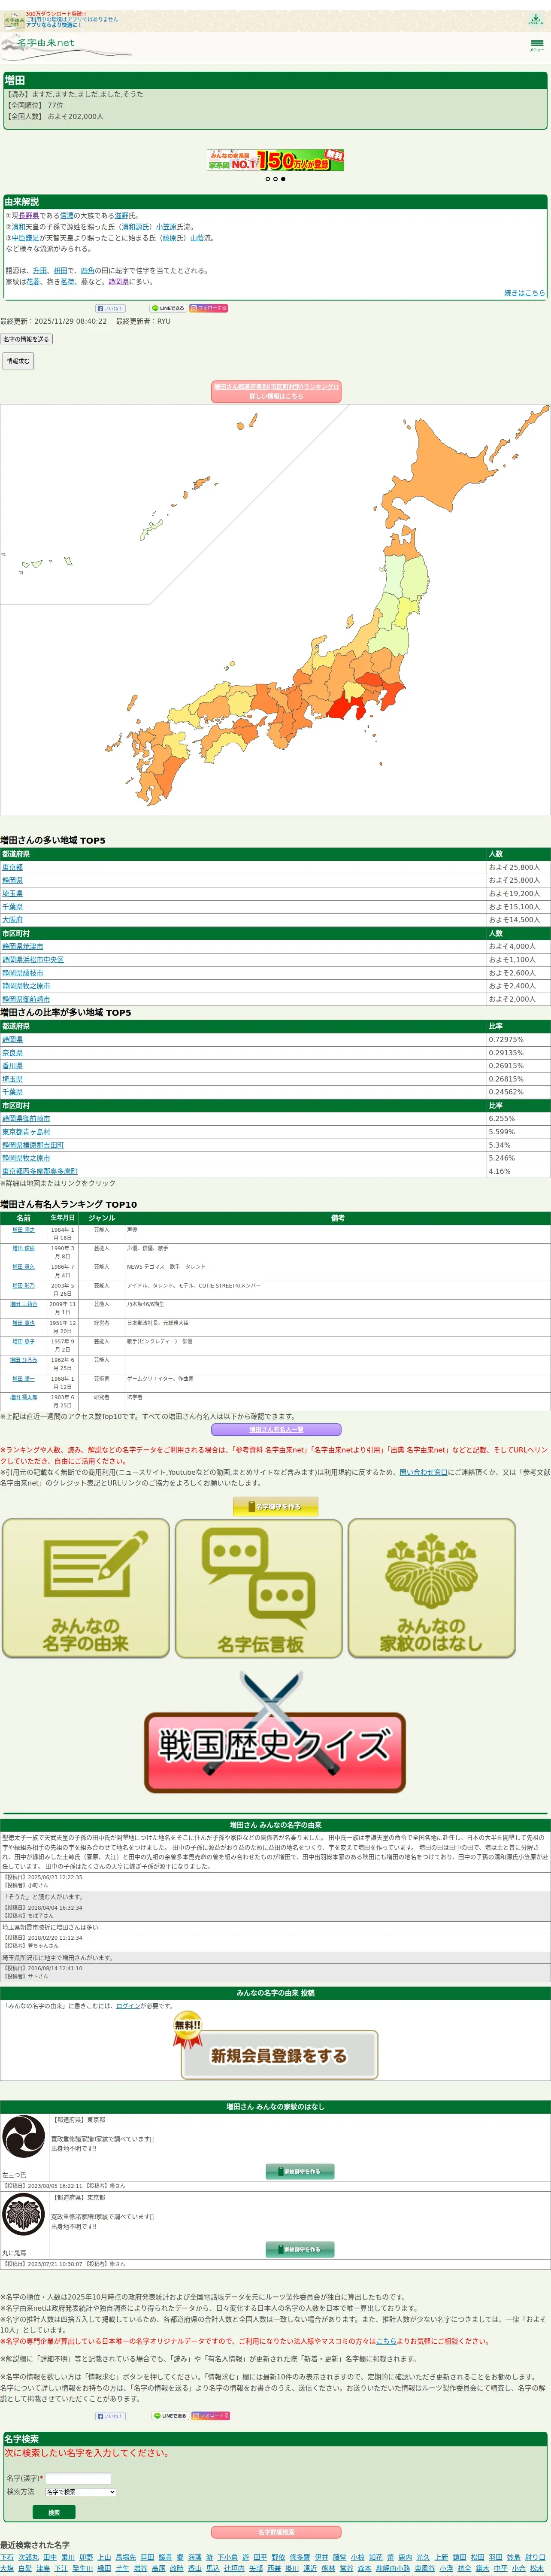Share via the LINE button under 由来解説

point(167,308)
